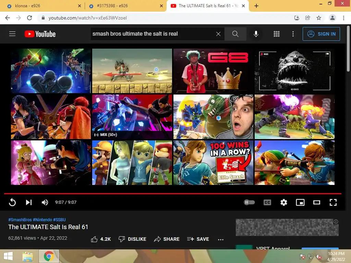Enable miniplayer mode

(300, 202)
